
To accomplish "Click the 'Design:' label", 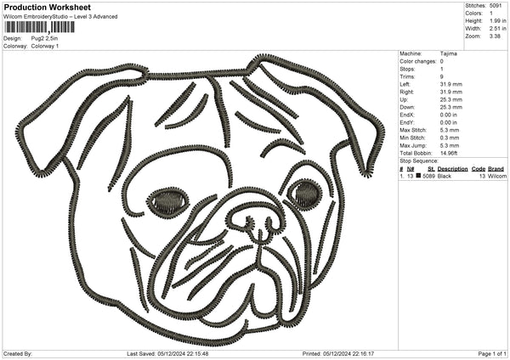I will point(13,38).
